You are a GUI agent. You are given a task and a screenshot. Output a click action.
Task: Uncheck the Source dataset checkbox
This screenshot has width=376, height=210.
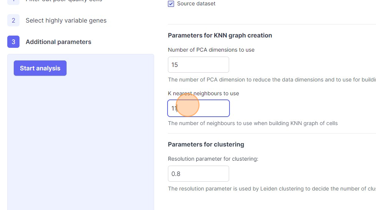[x=171, y=4]
